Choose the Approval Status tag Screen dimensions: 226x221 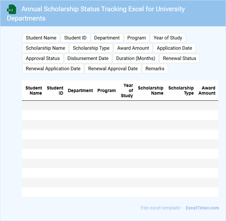43,58
